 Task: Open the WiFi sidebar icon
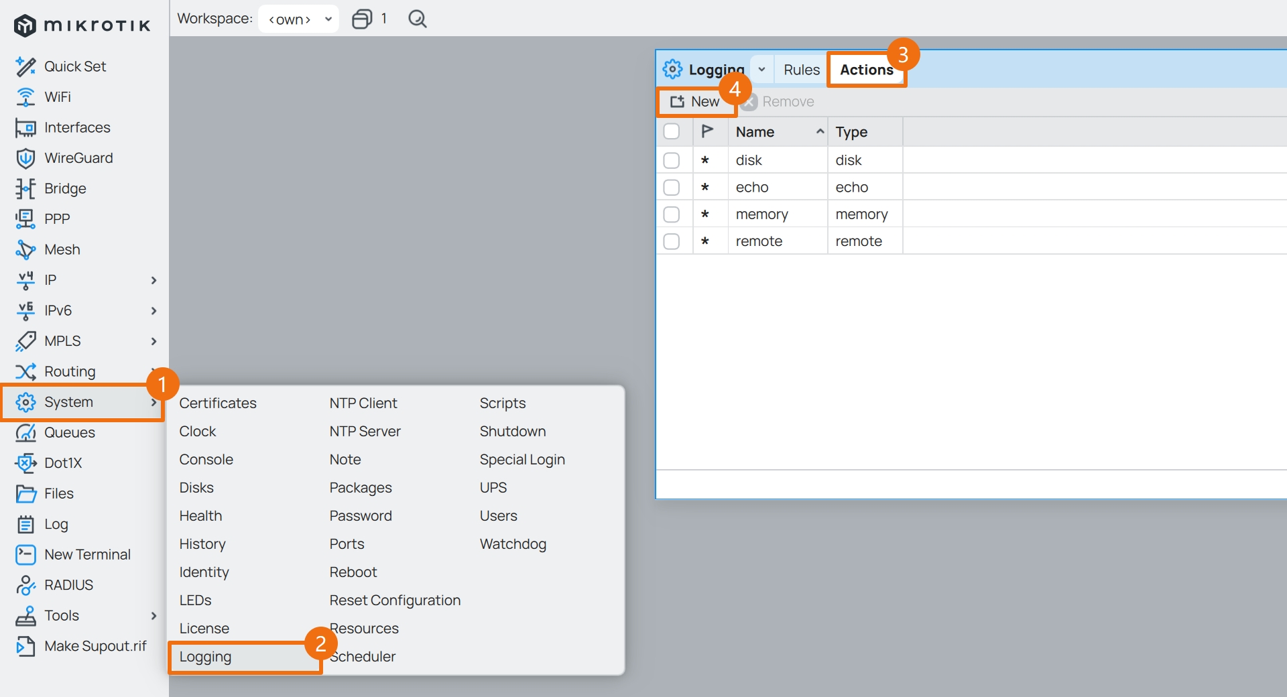pyautogui.click(x=25, y=97)
